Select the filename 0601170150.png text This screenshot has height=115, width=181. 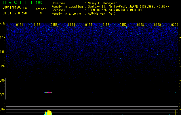(x=15, y=7)
